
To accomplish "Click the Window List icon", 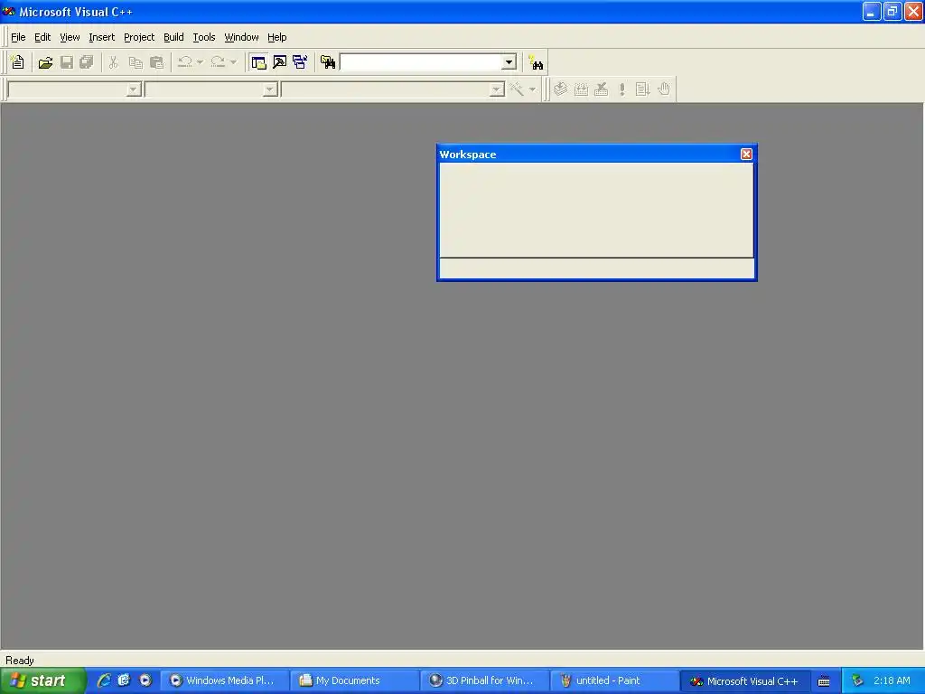I will click(300, 62).
